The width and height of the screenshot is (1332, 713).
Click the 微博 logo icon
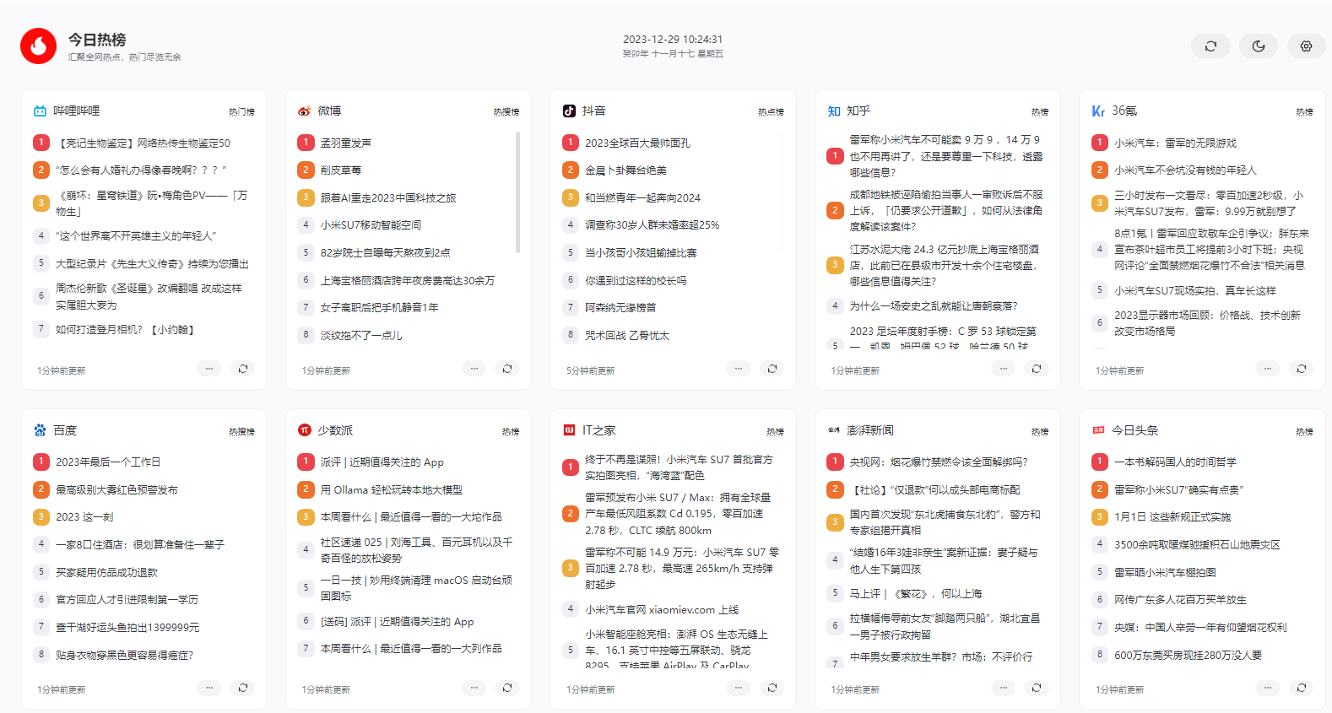point(305,111)
